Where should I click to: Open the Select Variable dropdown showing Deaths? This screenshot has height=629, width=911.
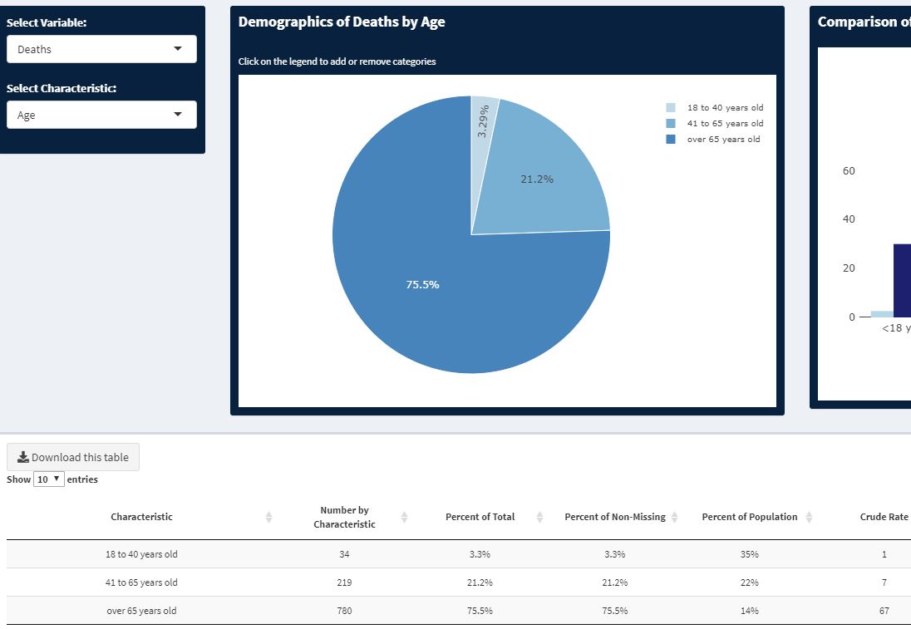point(101,49)
